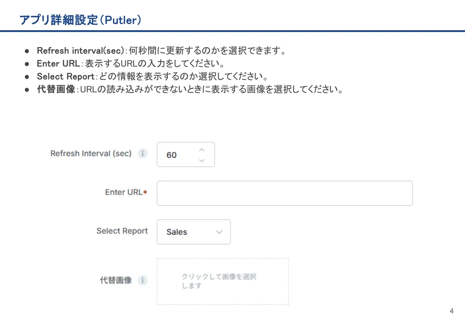Click info icon next to Refresh Interval

(143, 154)
